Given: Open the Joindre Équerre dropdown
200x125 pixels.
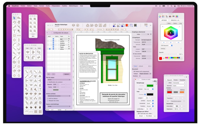Looking at the screenshot, I should tap(150, 101).
